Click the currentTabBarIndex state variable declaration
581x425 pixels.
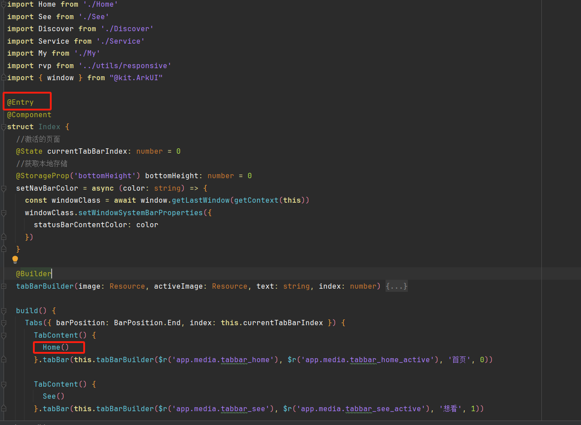click(x=87, y=151)
